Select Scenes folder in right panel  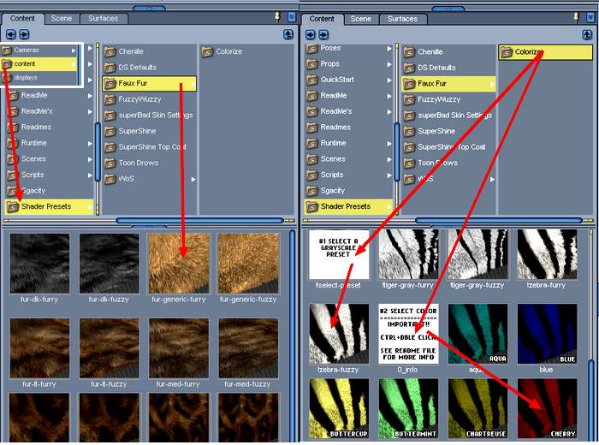348,159
